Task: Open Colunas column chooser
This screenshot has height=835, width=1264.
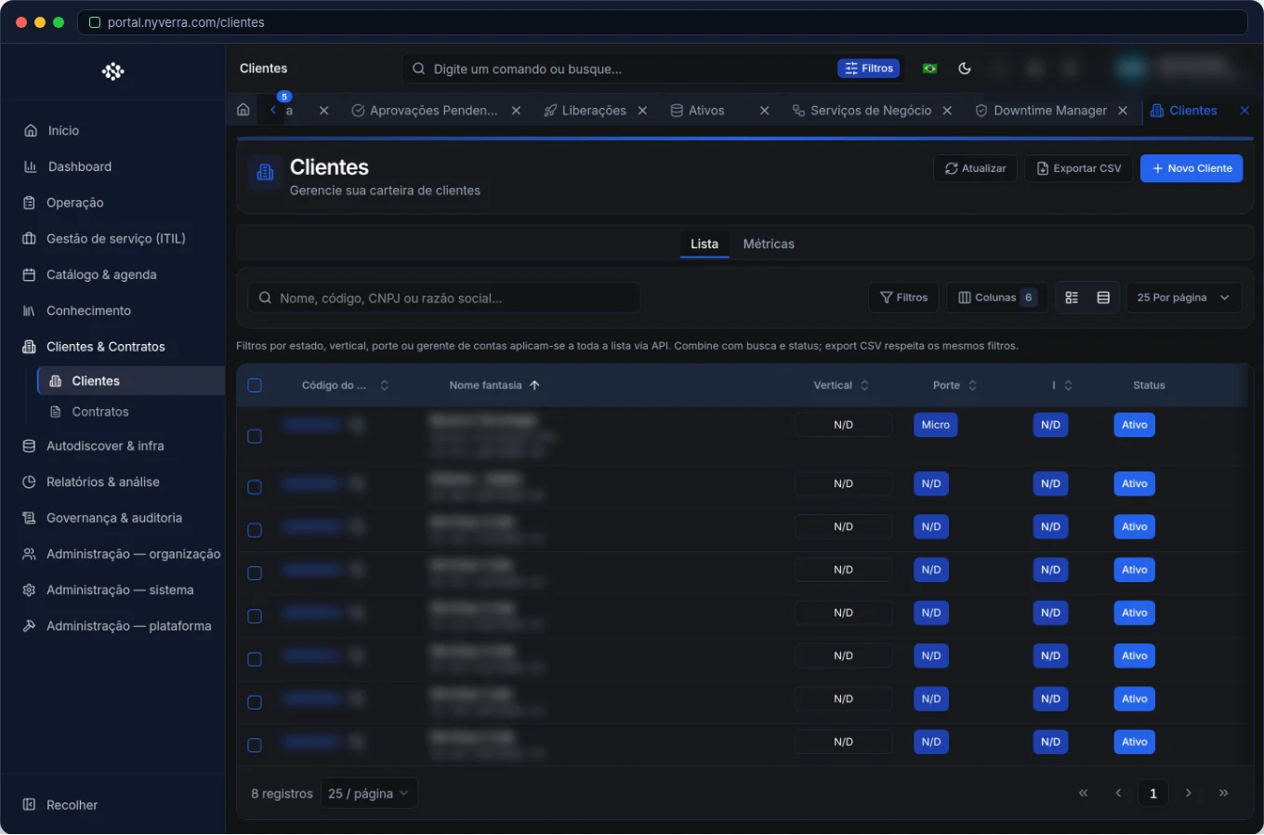Action: click(997, 298)
